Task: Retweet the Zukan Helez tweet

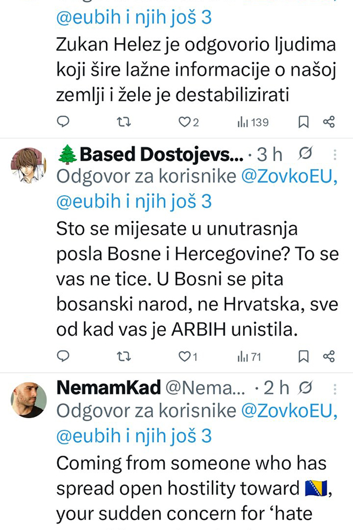Action: tap(124, 122)
